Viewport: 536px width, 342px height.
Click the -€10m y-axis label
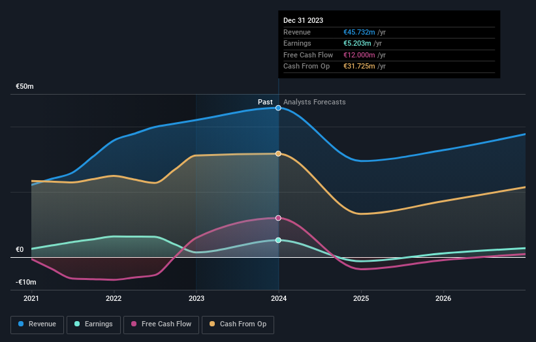pyautogui.click(x=26, y=282)
